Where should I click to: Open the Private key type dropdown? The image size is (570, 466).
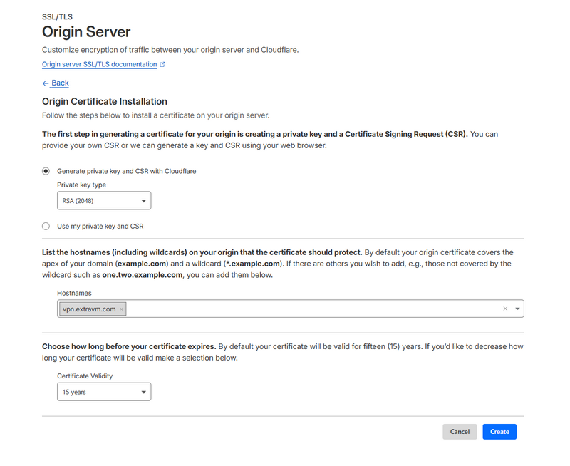pyautogui.click(x=104, y=200)
